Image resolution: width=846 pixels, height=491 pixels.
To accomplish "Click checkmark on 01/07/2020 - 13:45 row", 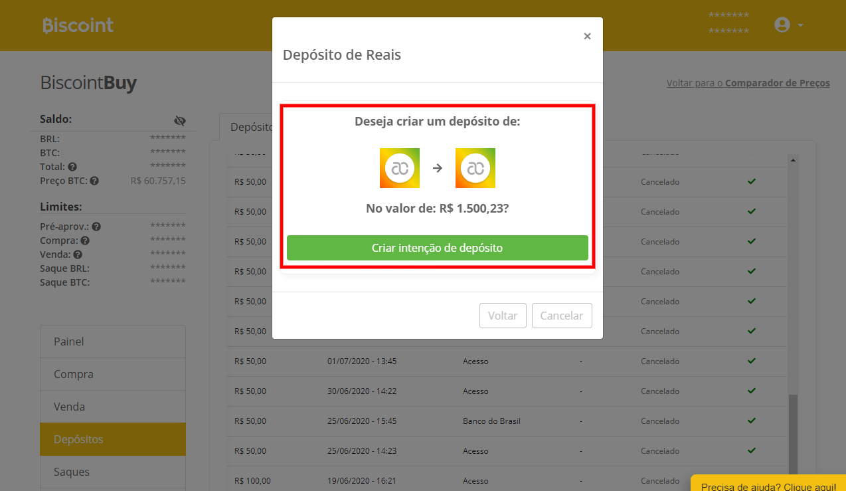I will (x=752, y=361).
